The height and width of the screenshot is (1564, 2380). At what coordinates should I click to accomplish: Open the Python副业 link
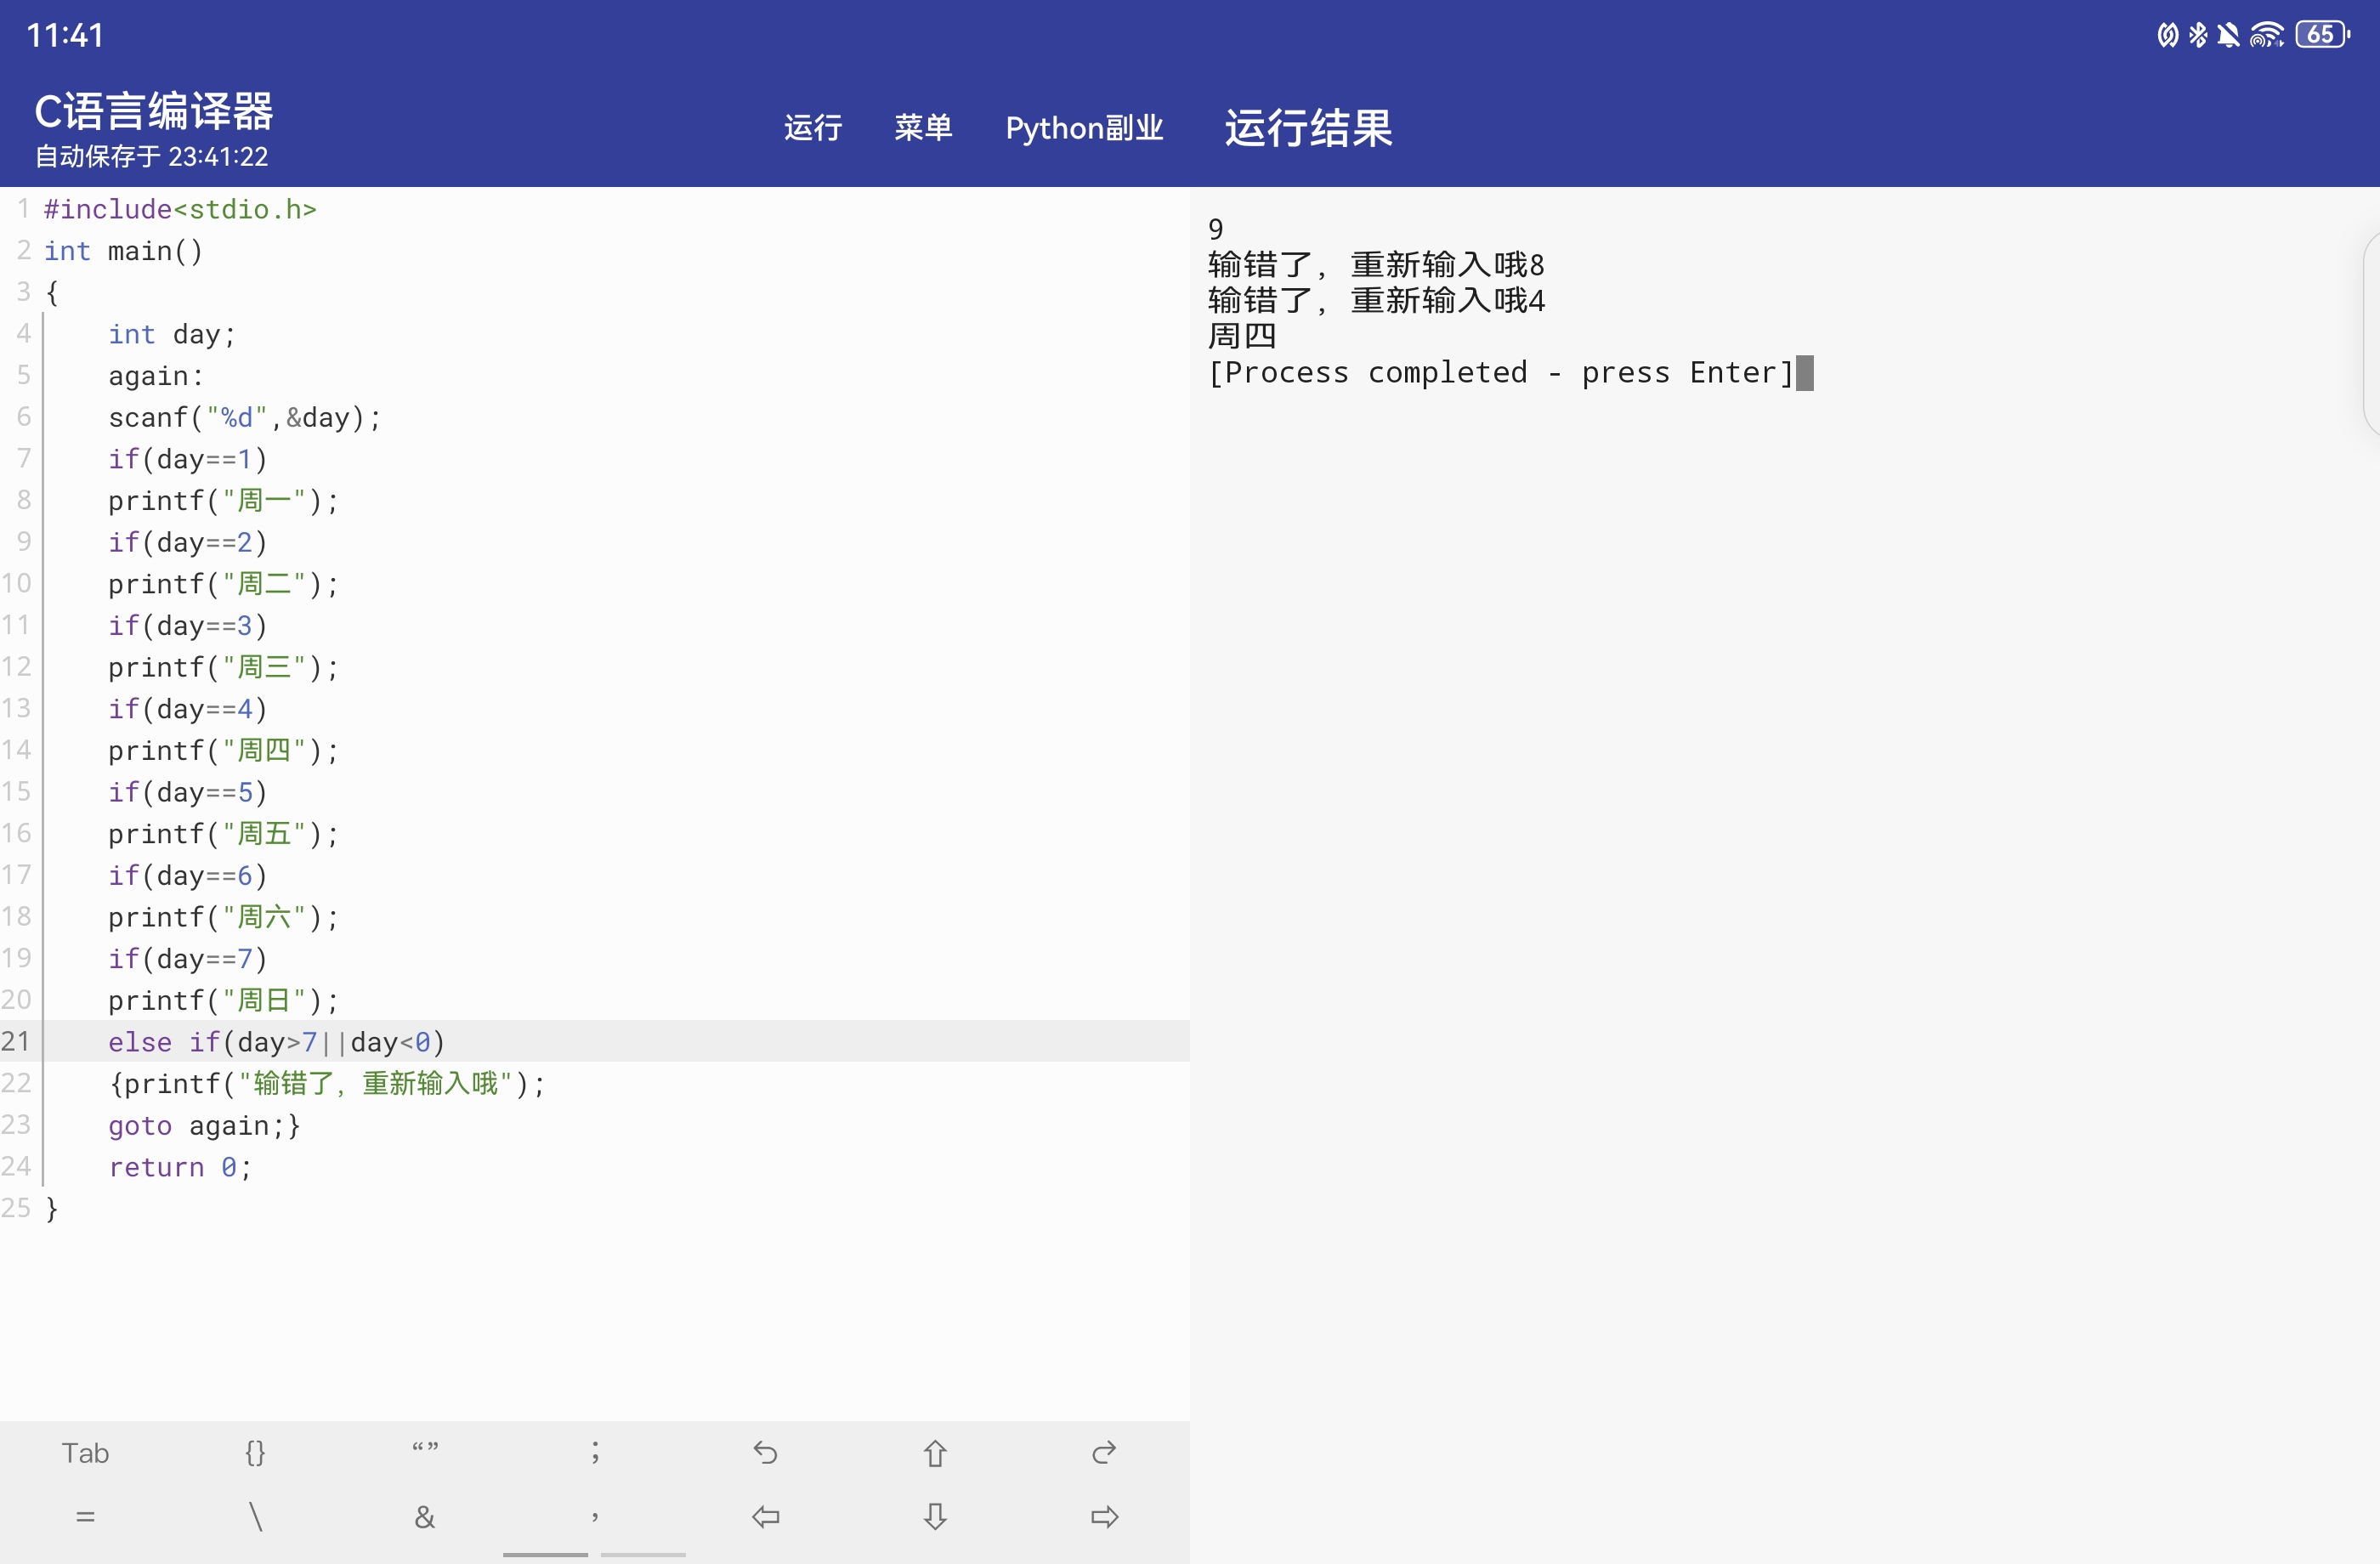coord(1084,128)
